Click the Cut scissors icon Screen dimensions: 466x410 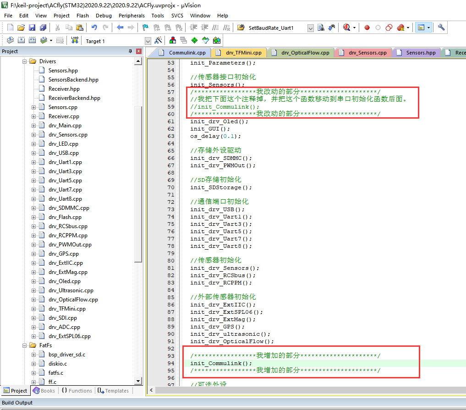pos(58,27)
